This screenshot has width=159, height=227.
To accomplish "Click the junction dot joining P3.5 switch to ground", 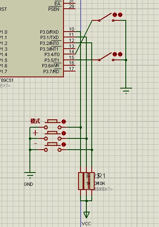I will (x=126, y=60).
